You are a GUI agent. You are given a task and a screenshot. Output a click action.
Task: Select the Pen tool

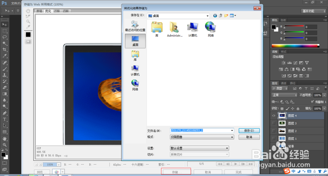4,113
